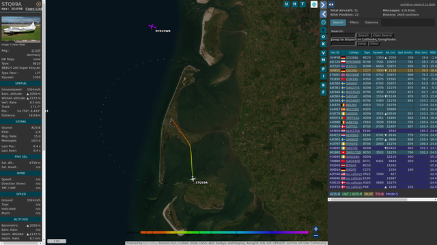
Task: Click the R map button
Action: tap(323, 85)
